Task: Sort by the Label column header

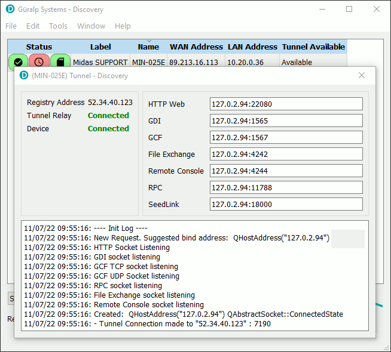Action: coord(100,47)
